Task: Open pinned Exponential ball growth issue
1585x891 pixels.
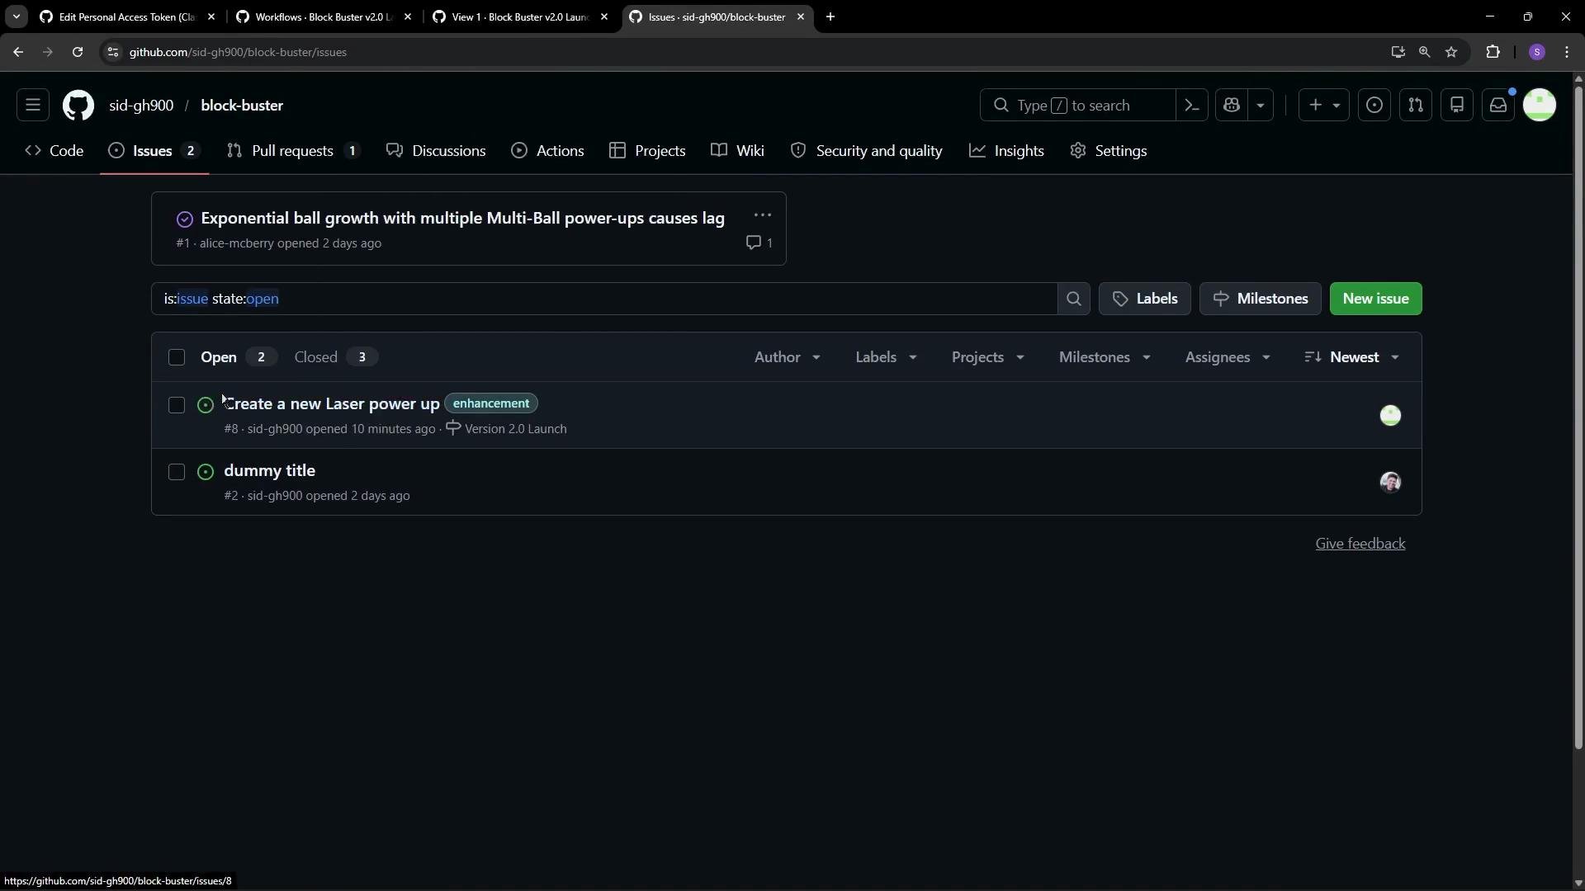Action: [x=462, y=219]
